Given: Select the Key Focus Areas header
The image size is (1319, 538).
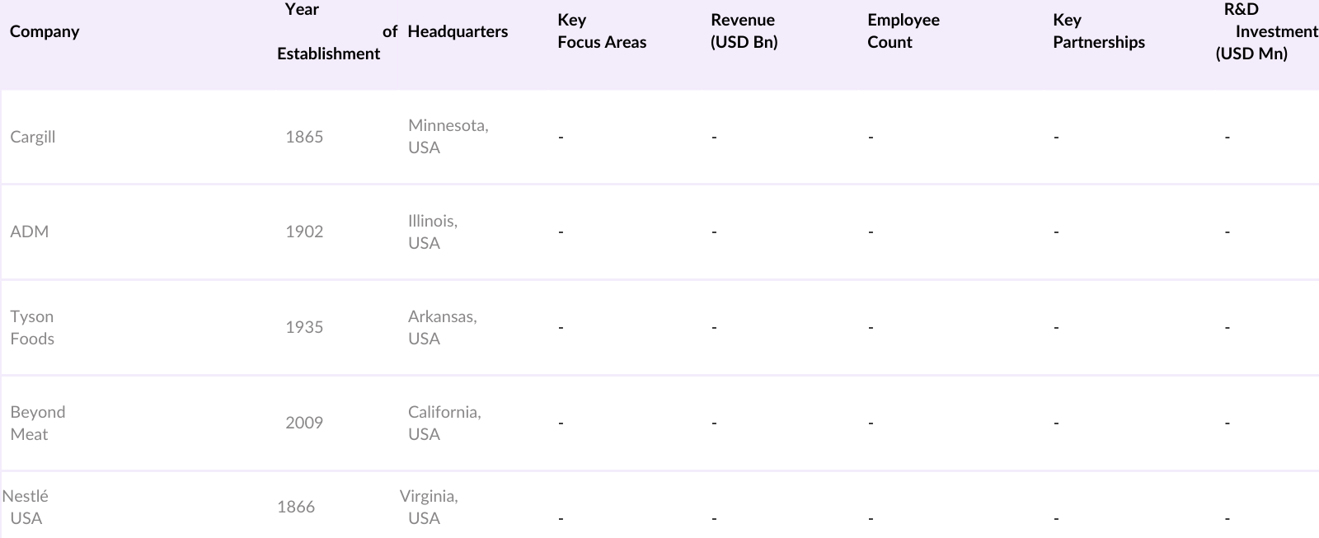Looking at the screenshot, I should click(x=602, y=32).
